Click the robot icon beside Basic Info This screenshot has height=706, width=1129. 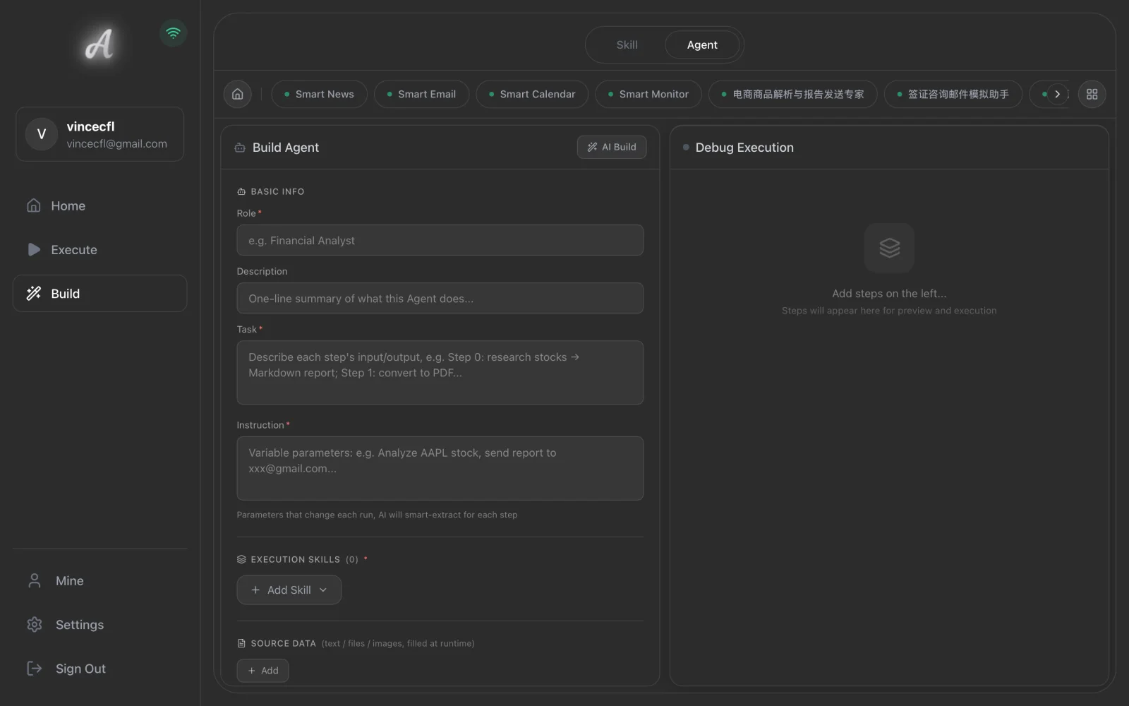pyautogui.click(x=241, y=191)
